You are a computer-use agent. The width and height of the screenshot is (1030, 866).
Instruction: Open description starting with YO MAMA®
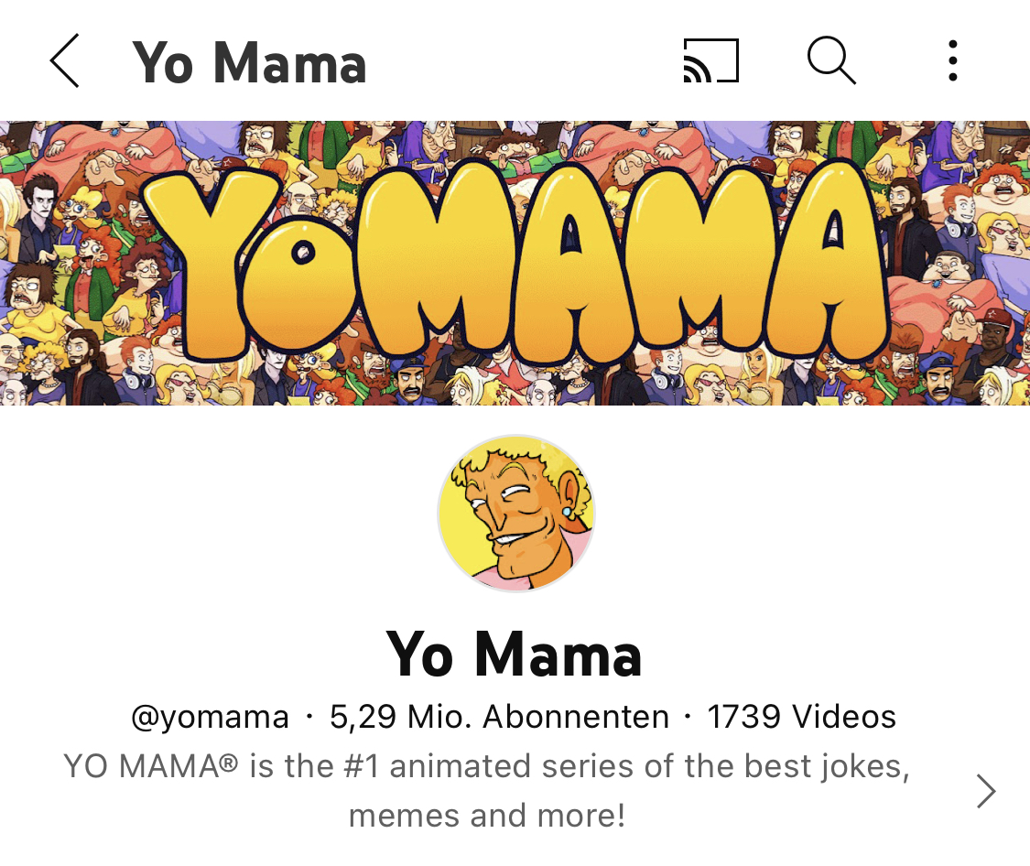click(487, 791)
